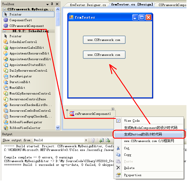The height and width of the screenshot is (181, 187).
Task: Select the RibbonViewNavigator toolbox item
Action: [x=25, y=122]
